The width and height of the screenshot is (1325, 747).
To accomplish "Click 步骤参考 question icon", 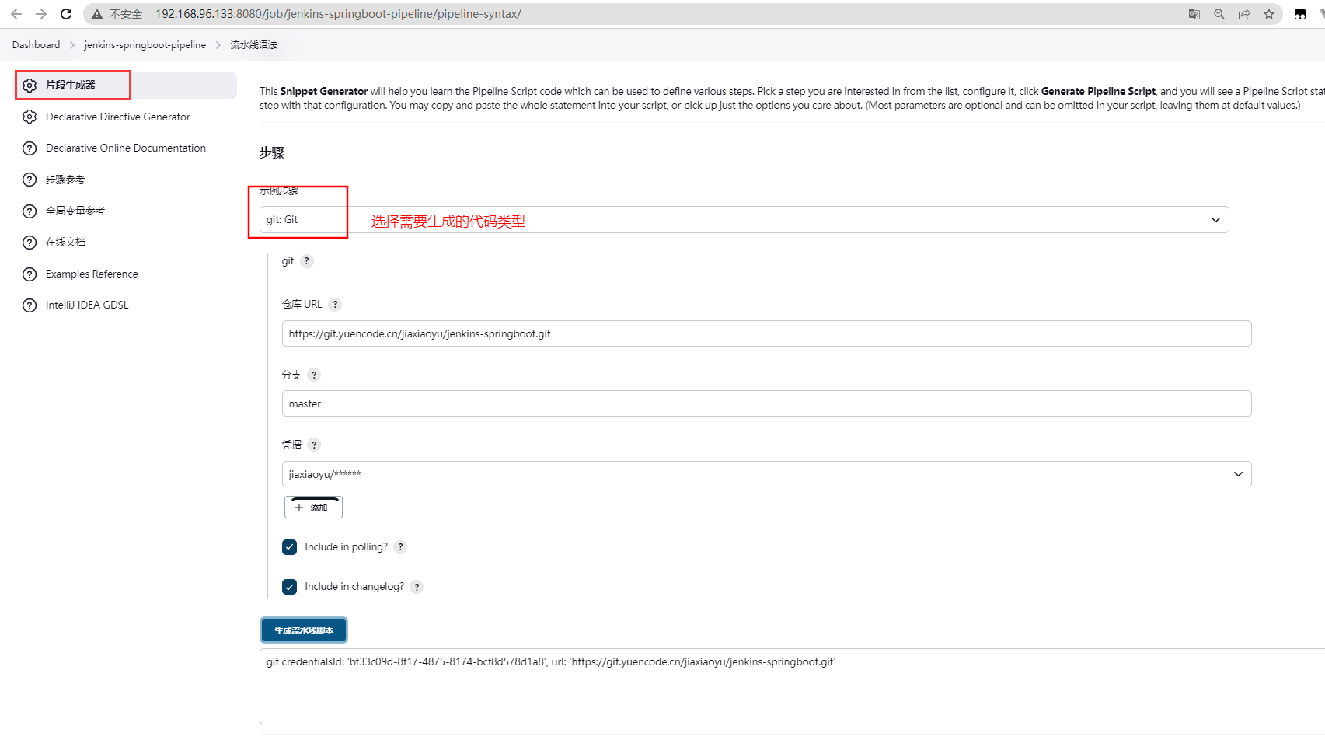I will 30,180.
